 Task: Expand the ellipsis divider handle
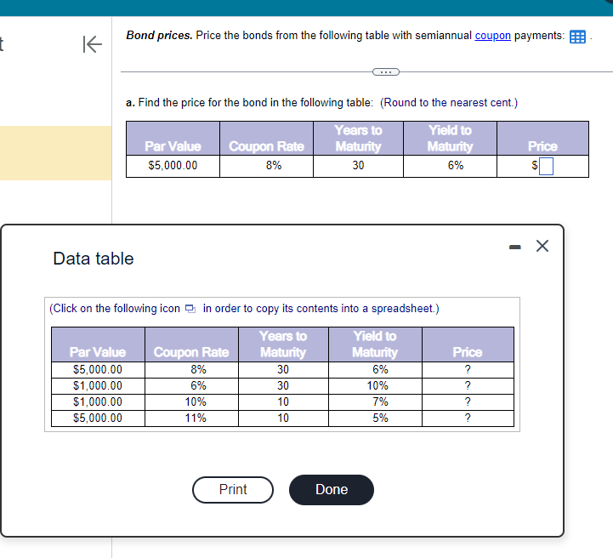tap(386, 72)
